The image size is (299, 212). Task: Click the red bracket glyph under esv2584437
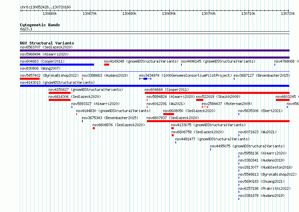click(x=205, y=107)
